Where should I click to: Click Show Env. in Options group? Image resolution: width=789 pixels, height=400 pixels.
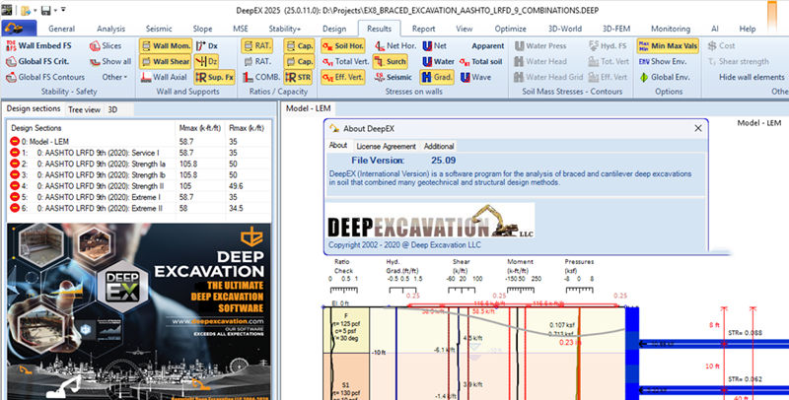[x=661, y=61]
